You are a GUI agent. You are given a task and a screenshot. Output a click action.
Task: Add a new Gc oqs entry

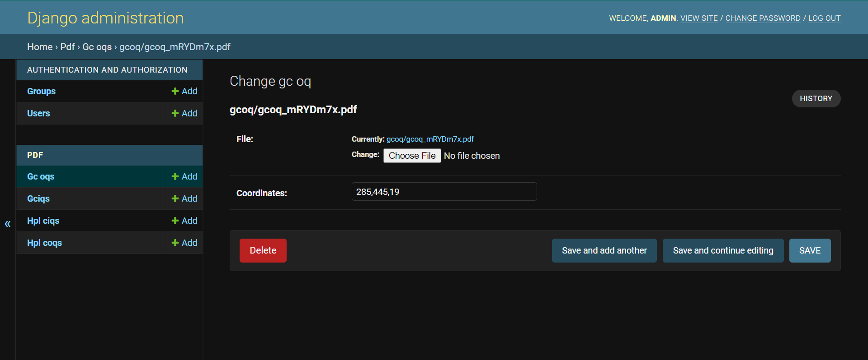pos(184,176)
